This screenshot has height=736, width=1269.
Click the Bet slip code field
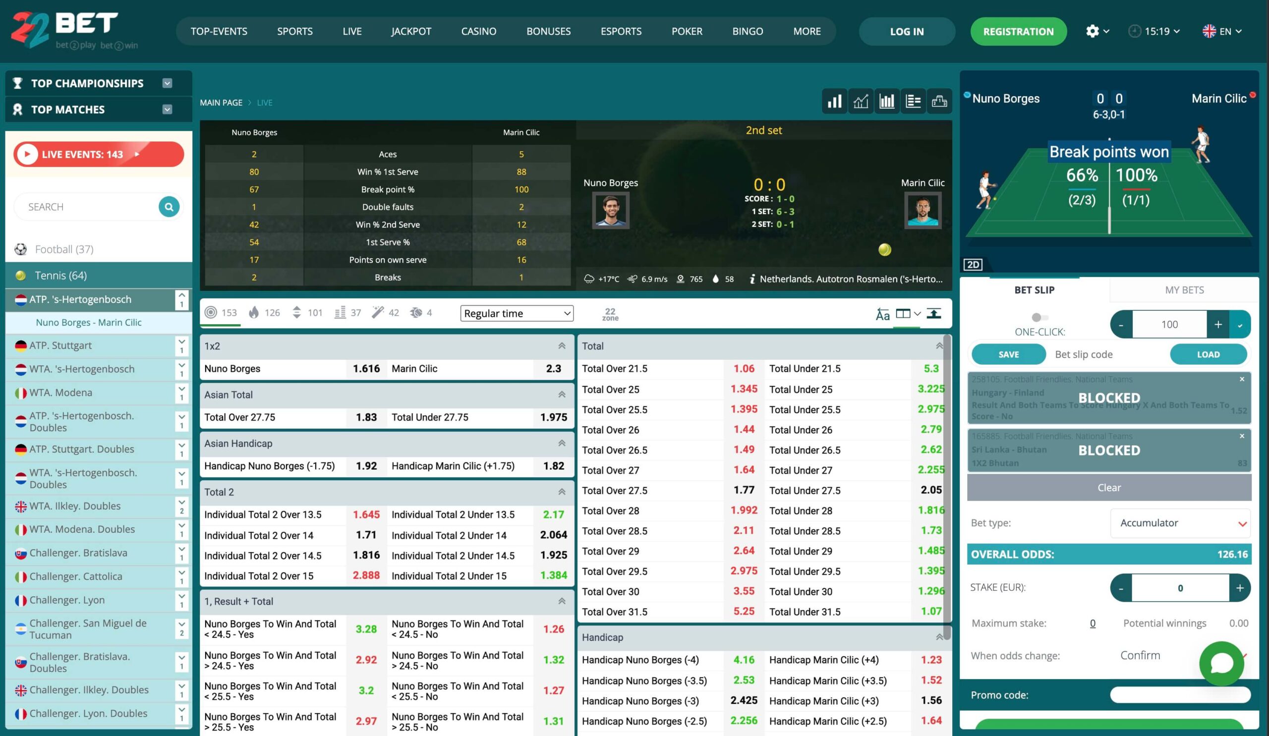pos(1108,354)
